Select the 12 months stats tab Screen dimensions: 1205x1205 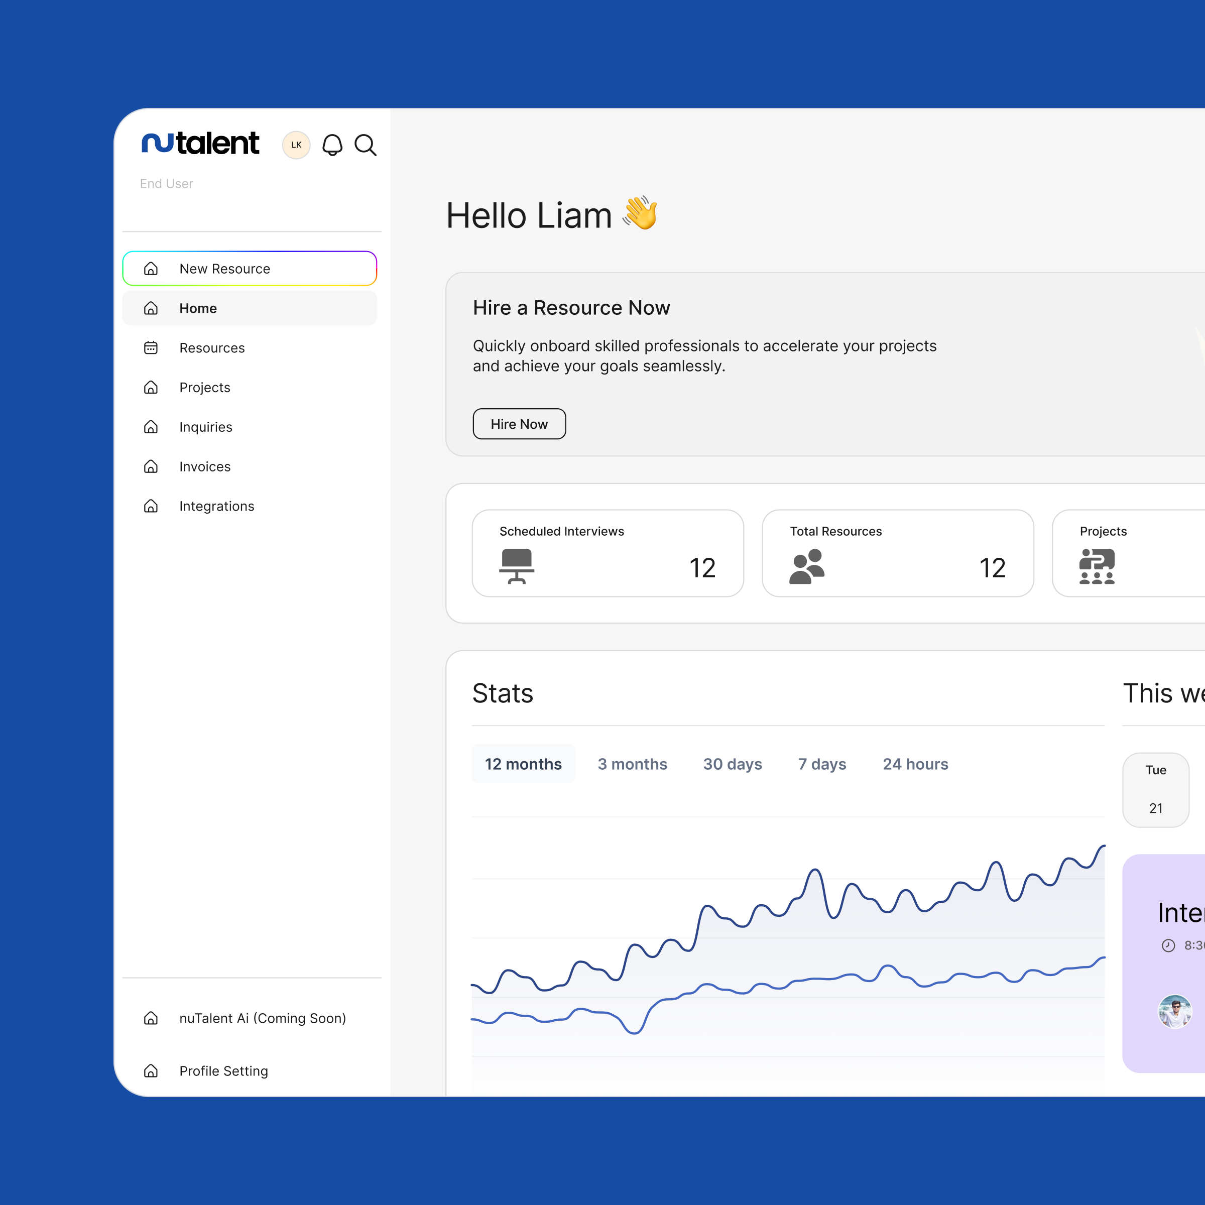pyautogui.click(x=523, y=764)
